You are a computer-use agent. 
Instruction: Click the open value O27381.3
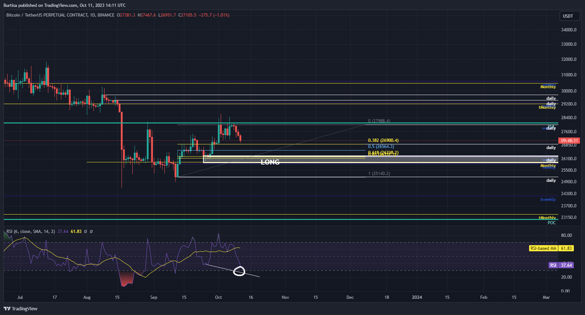tap(126, 15)
